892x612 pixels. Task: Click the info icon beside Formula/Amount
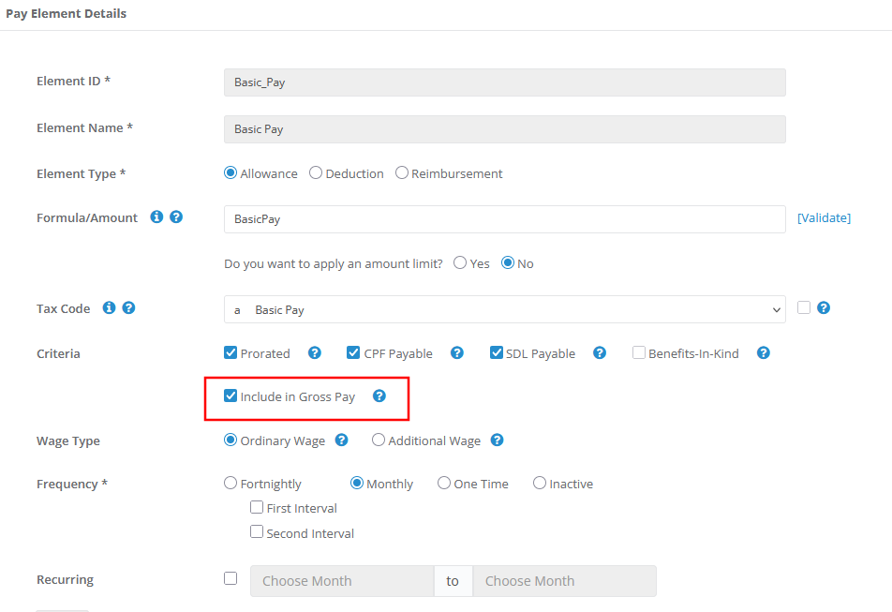156,216
